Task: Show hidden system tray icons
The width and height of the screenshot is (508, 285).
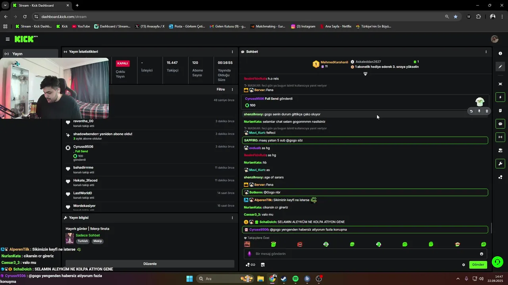Action: [458, 279]
